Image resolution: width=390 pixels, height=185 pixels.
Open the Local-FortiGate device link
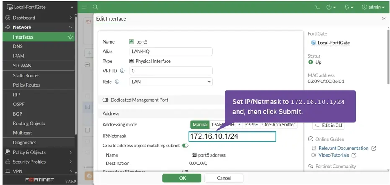coord(334,43)
